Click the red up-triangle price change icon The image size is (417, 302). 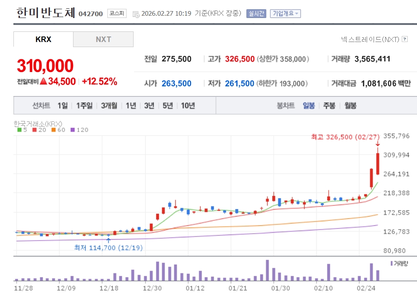[x=43, y=81]
